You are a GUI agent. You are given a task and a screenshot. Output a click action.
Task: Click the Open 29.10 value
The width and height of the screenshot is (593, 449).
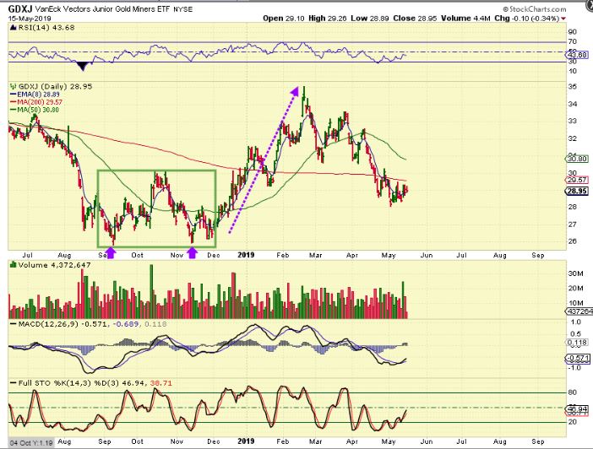click(x=283, y=18)
